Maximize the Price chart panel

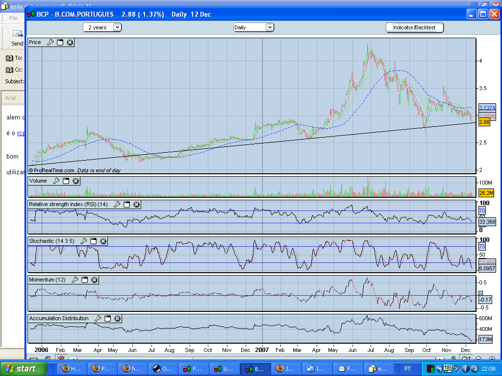pos(60,42)
